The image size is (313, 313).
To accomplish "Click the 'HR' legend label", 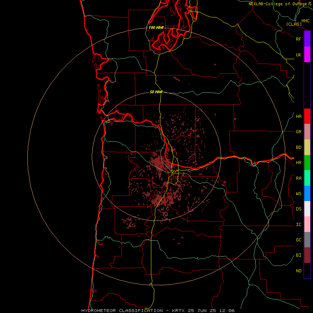I will 298,163.
